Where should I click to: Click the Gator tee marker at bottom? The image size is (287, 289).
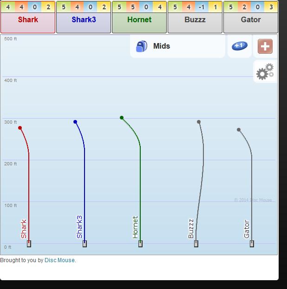252,244
